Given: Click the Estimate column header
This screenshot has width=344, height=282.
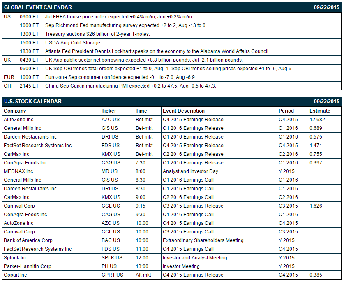Looking at the screenshot, I should tap(320, 111).
